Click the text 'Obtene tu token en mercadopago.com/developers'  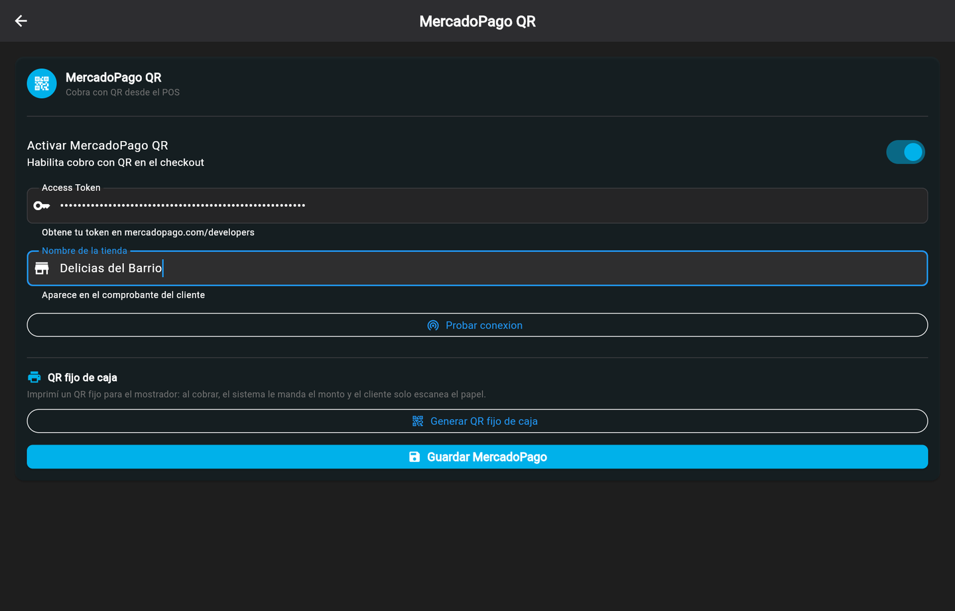[x=148, y=233]
